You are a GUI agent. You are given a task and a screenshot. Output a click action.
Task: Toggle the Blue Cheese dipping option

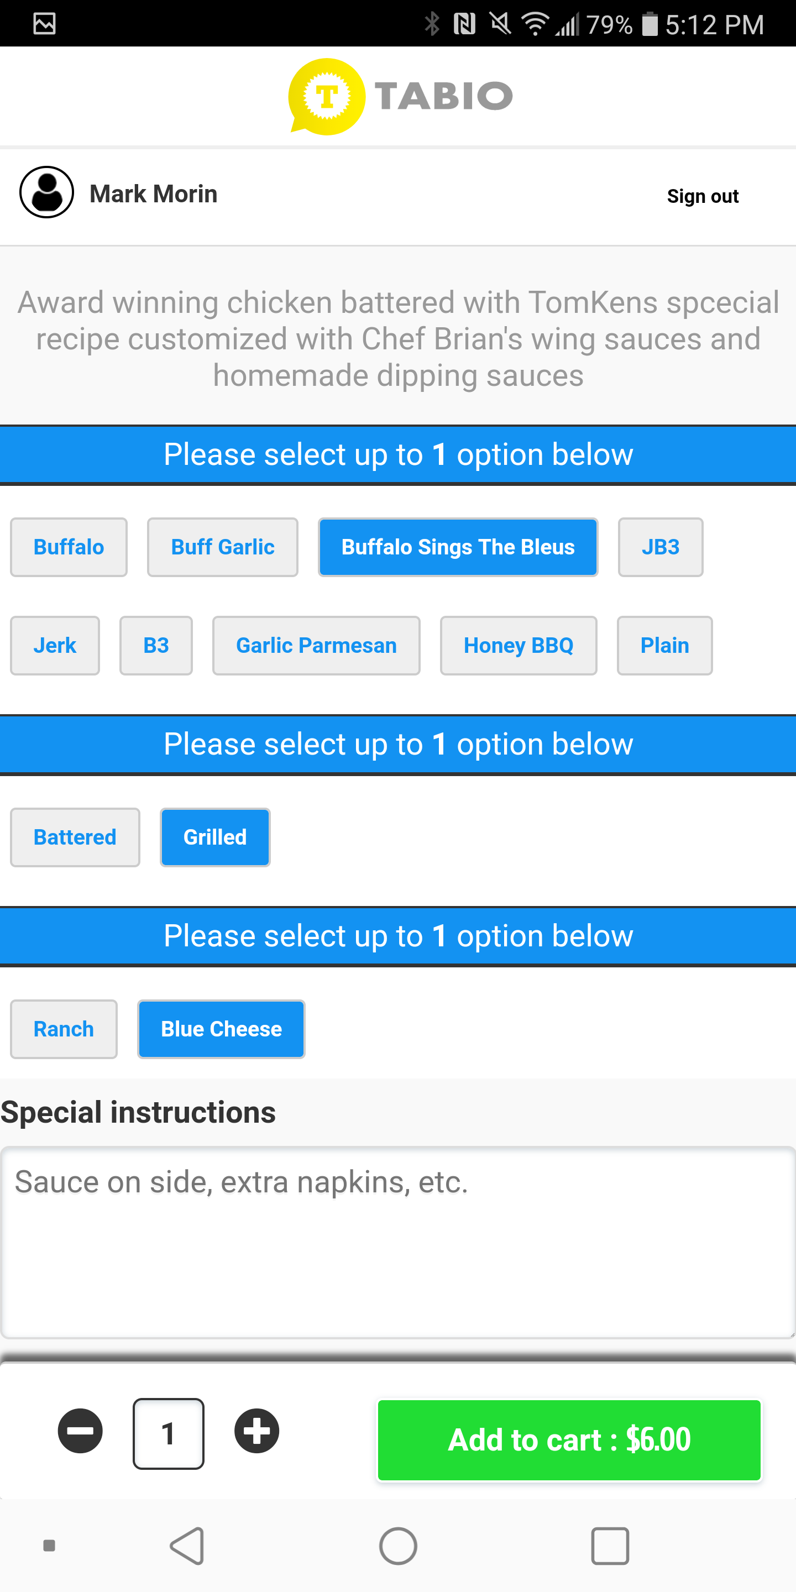pyautogui.click(x=221, y=1029)
